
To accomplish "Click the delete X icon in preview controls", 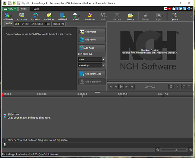I will pos(177,87).
